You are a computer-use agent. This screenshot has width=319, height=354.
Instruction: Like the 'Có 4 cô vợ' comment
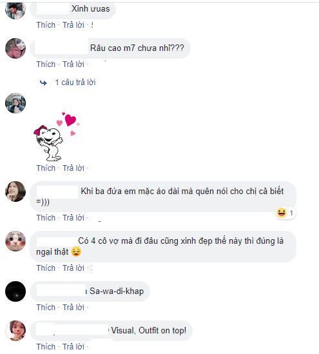click(46, 268)
